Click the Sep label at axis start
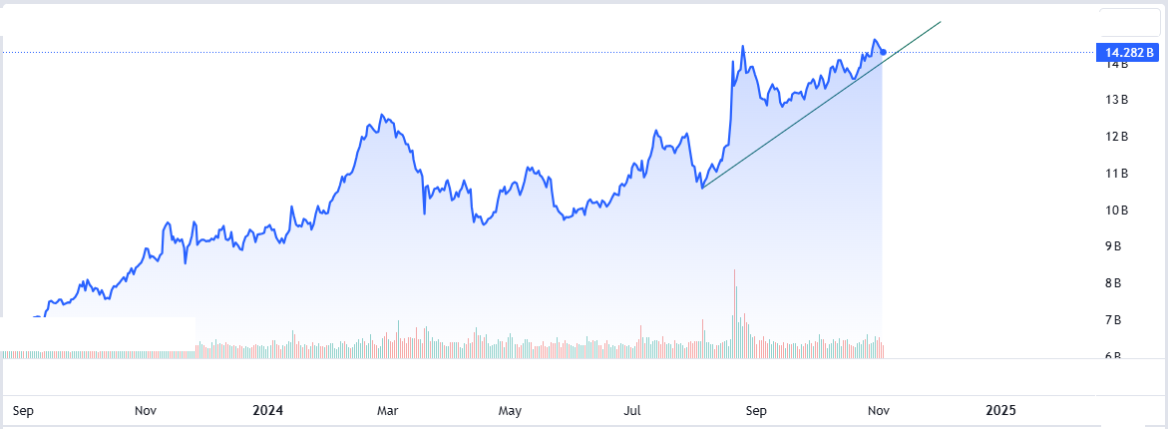1168x429 pixels. (24, 410)
